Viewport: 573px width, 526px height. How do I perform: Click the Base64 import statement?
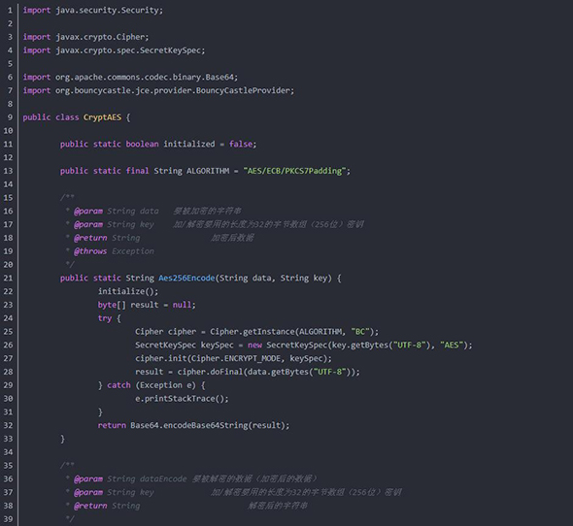tap(130, 77)
